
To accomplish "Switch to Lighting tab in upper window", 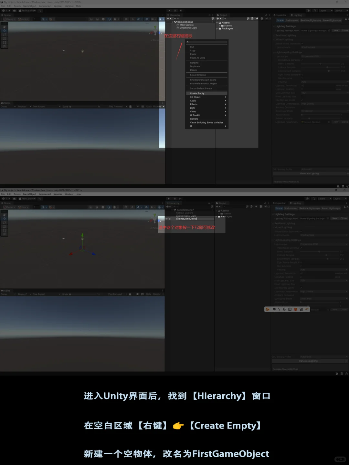I will point(296,15).
